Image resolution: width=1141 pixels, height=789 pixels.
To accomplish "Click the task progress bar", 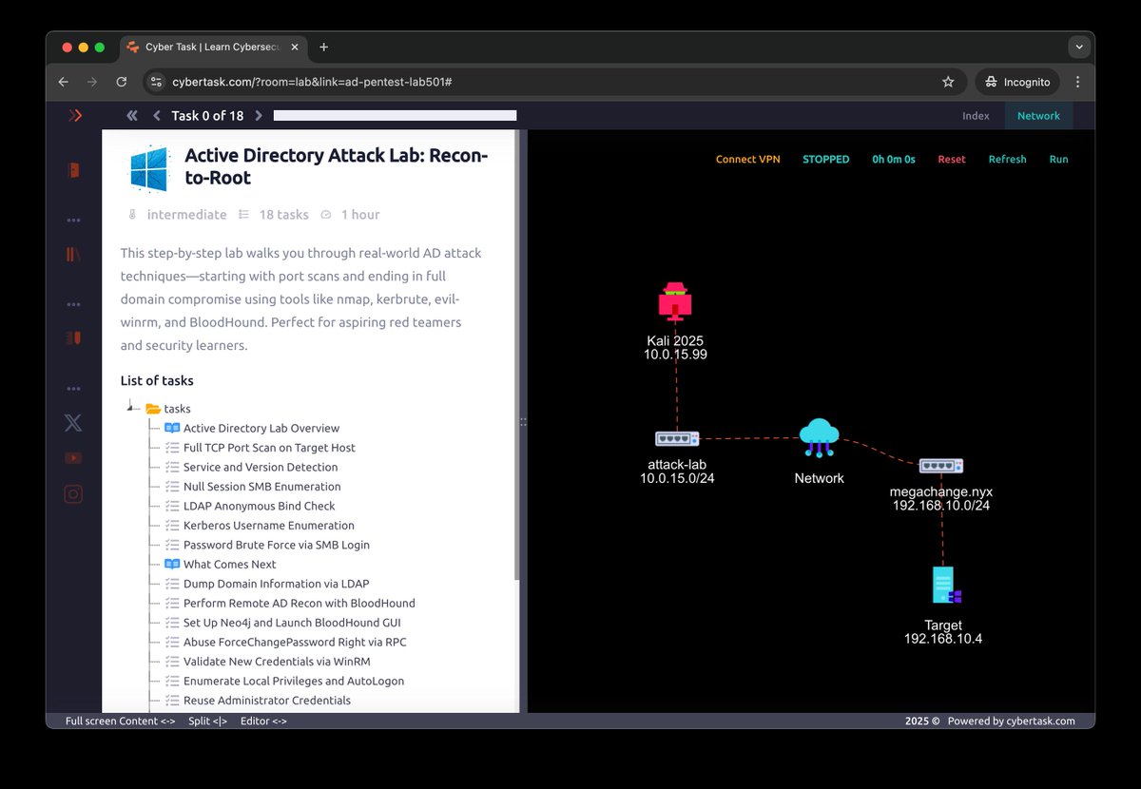I will 395,116.
